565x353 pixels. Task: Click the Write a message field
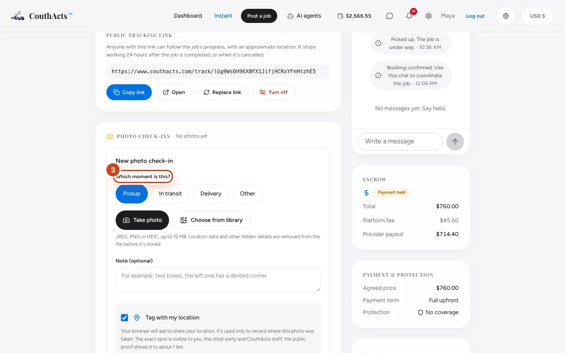coord(400,142)
